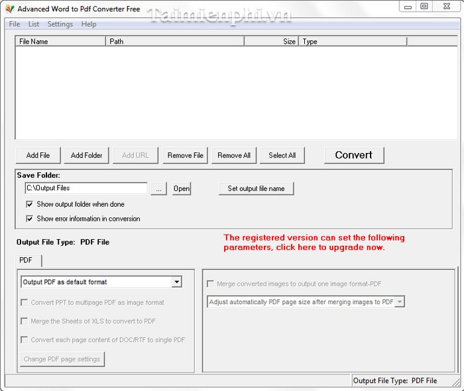
Task: Click Set output file name
Action: click(257, 189)
